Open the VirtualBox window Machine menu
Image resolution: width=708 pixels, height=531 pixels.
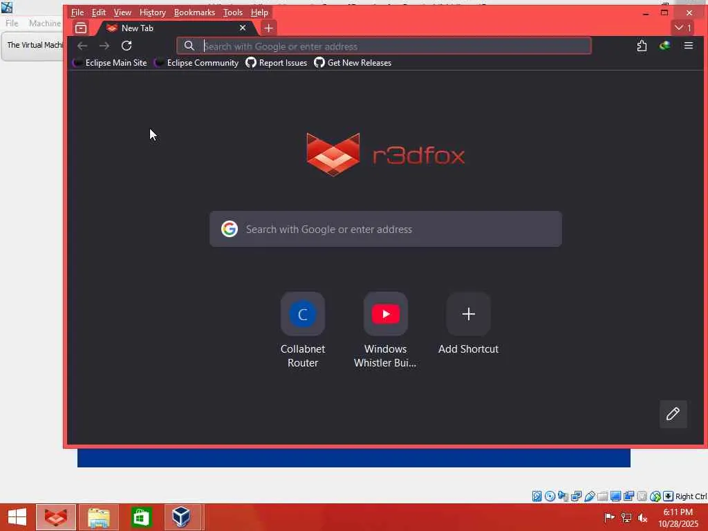coord(45,23)
